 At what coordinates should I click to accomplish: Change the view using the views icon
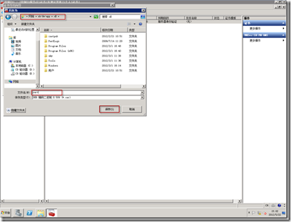[129, 24]
